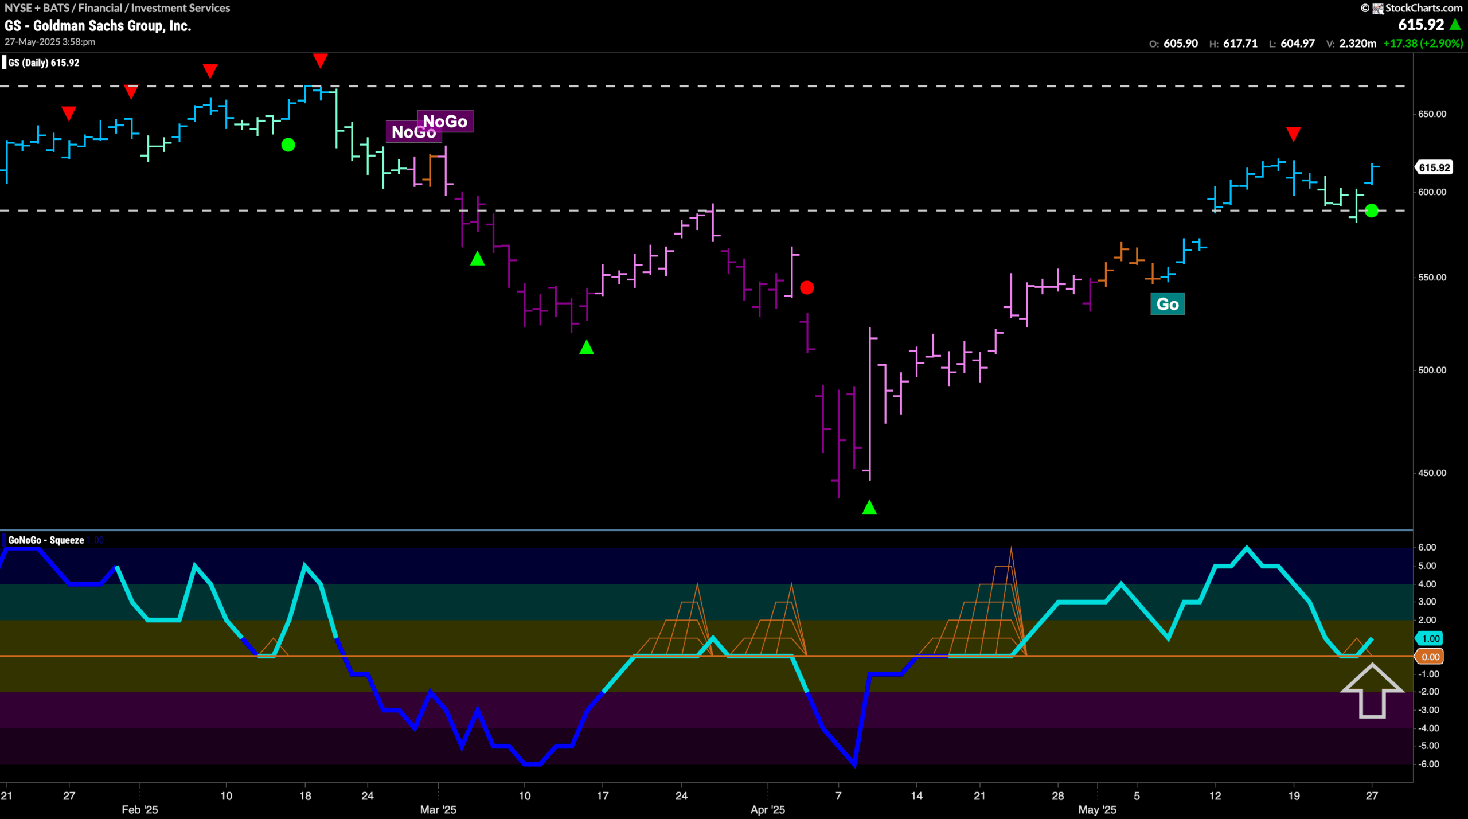
Task: Click the 500.00 price axis label
Action: 1432,370
